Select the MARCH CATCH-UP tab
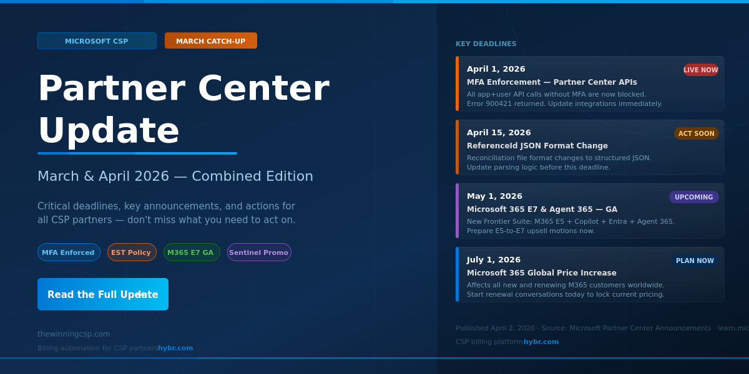The height and width of the screenshot is (374, 749). pyautogui.click(x=210, y=40)
